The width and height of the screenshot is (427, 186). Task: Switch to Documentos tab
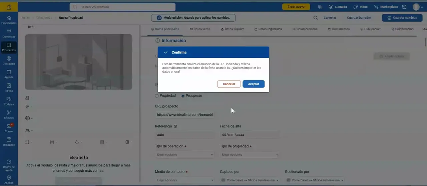coord(339,29)
